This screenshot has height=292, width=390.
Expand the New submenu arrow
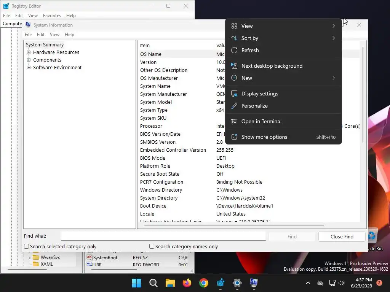point(334,78)
